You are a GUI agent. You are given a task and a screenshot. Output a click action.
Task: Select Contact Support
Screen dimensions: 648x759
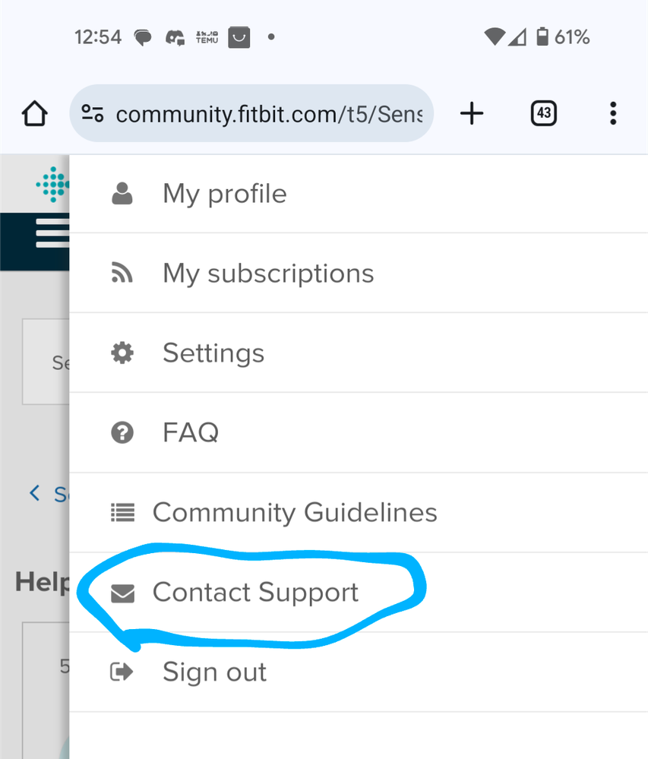(359, 593)
